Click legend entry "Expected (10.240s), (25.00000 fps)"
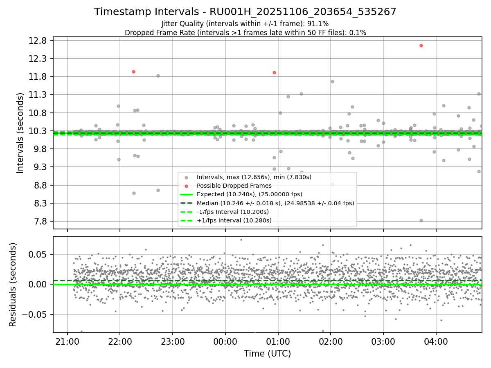 pyautogui.click(x=250, y=194)
